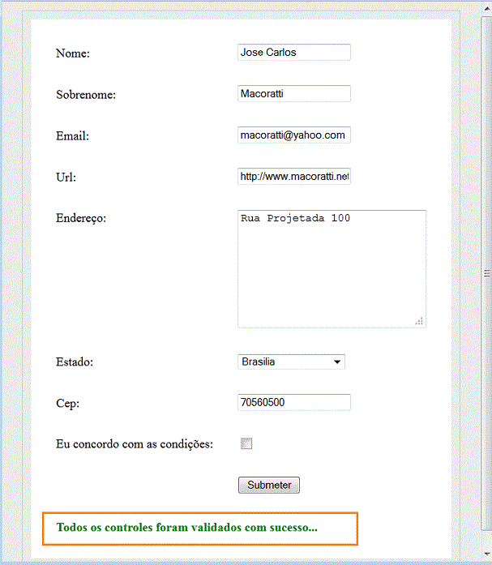Click the Url: label
Image resolution: width=492 pixels, height=565 pixels.
click(x=66, y=178)
